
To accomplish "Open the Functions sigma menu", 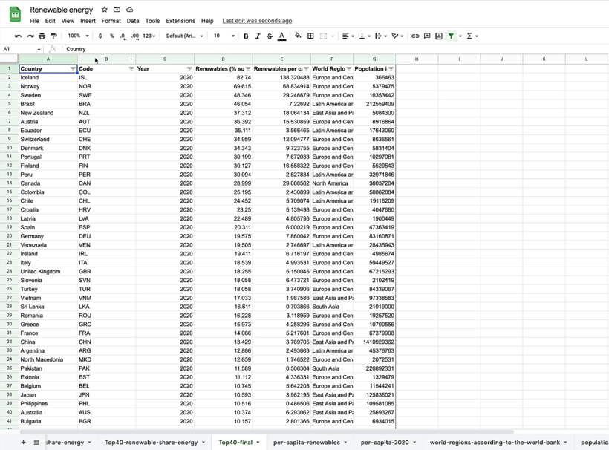I will tap(472, 36).
